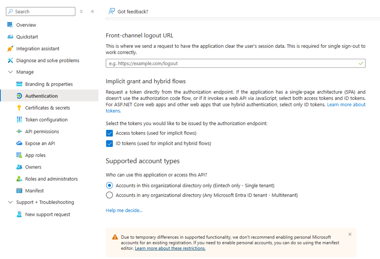Click the Front-channel logout URL field
The height and width of the screenshot is (259, 380).
235,63
